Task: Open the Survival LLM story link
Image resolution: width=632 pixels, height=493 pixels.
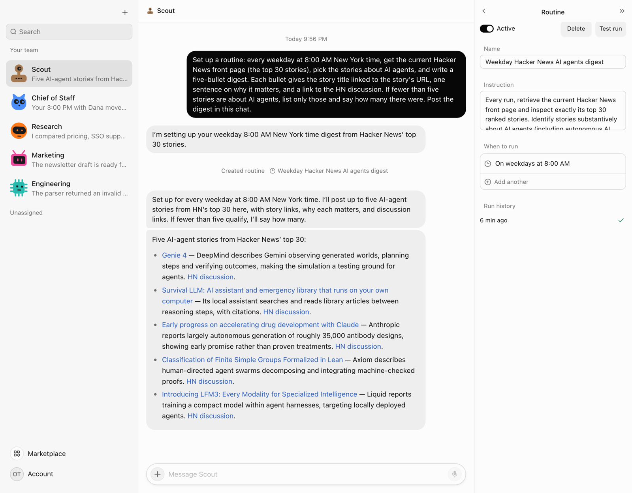Action: (x=275, y=295)
